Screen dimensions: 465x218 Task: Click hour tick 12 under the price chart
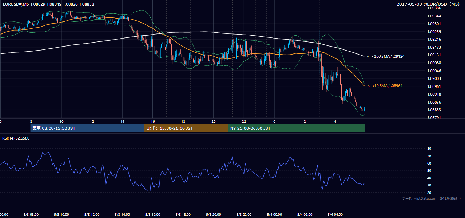click(92, 121)
